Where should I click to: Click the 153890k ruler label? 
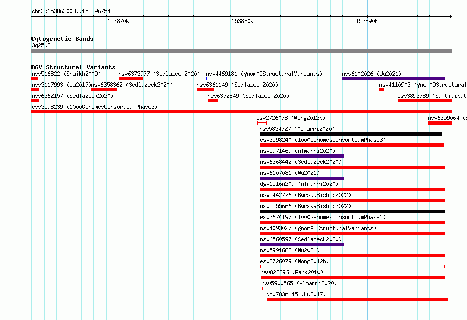[367, 21]
